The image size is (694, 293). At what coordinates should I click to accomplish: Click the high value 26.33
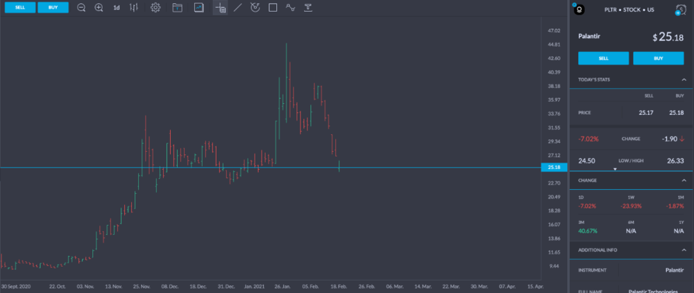[675, 161]
